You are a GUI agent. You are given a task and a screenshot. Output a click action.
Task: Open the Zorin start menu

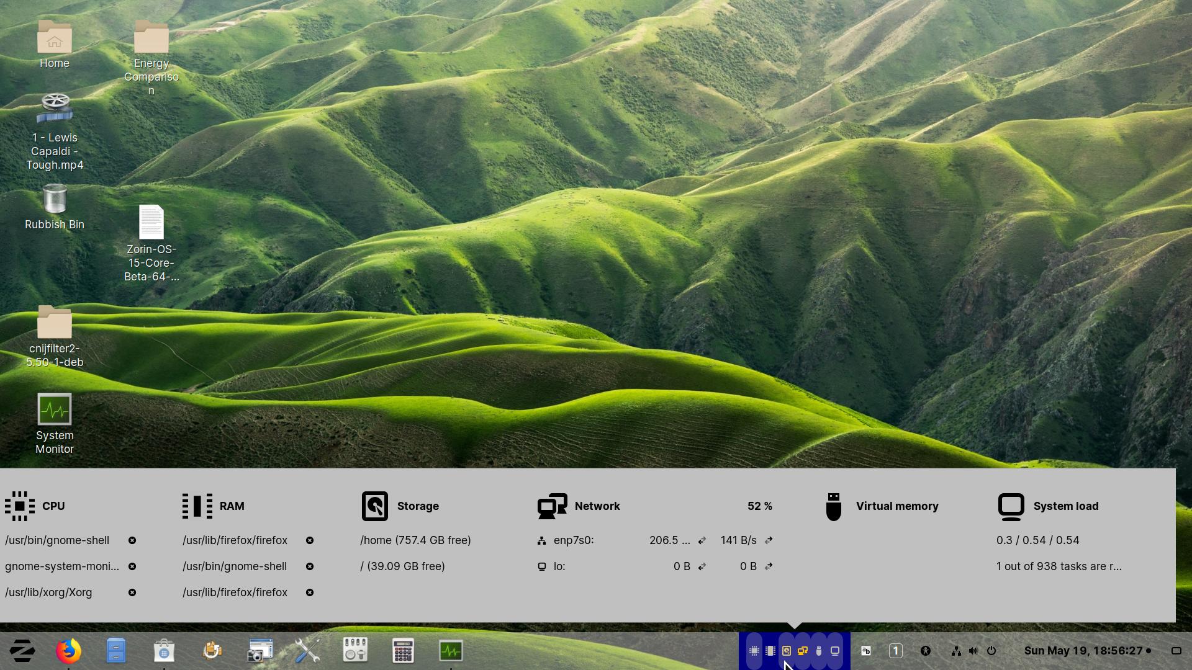point(22,651)
